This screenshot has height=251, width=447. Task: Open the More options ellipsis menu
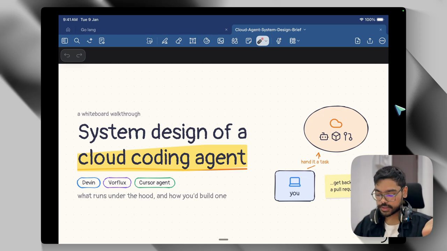382,41
